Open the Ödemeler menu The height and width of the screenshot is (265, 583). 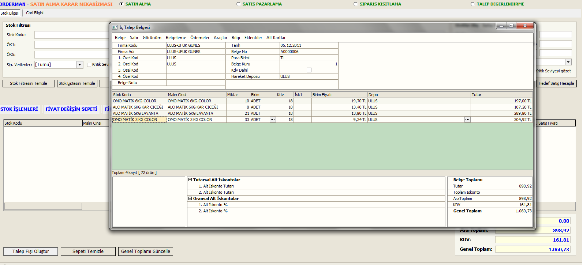click(x=200, y=38)
